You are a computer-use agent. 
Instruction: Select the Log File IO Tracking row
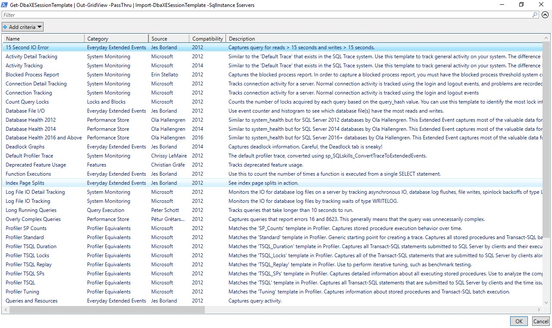coord(272,201)
